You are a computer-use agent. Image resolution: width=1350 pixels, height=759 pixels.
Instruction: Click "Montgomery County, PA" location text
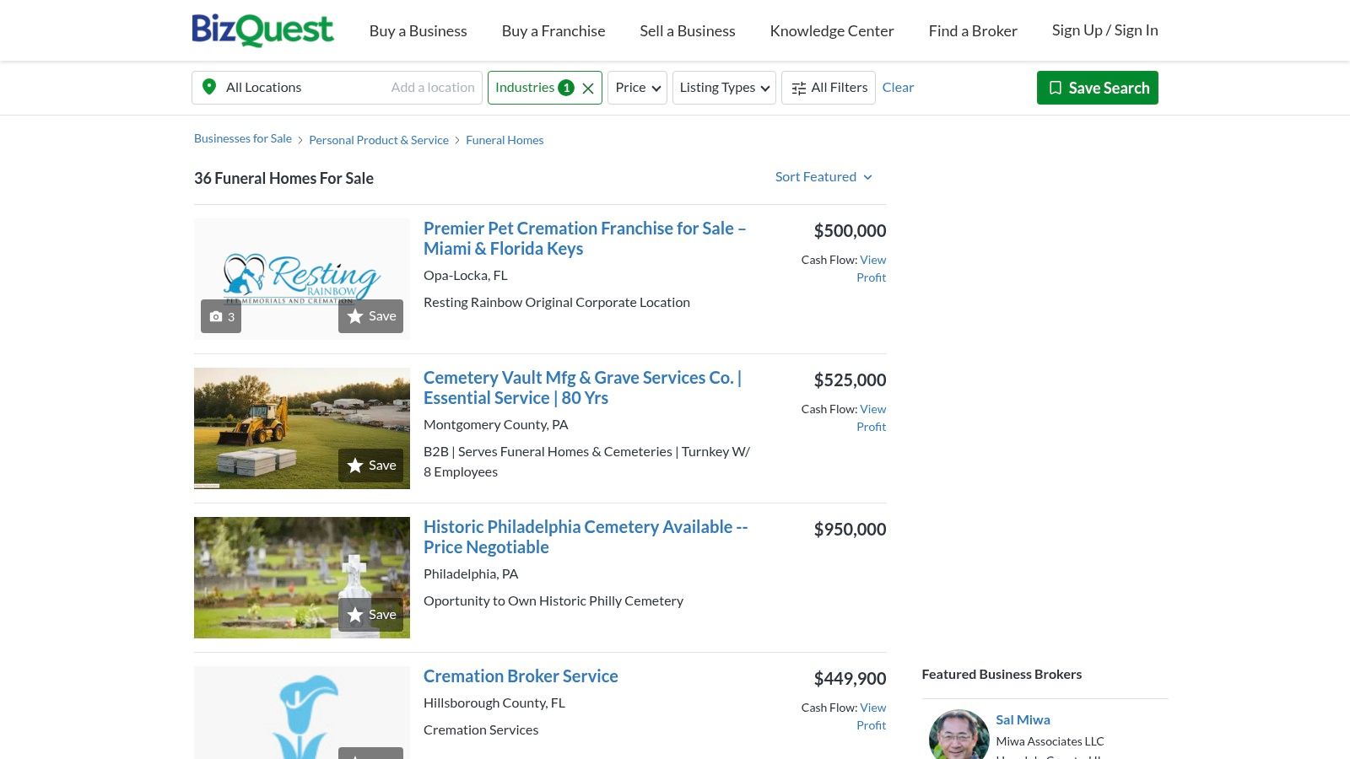(496, 424)
